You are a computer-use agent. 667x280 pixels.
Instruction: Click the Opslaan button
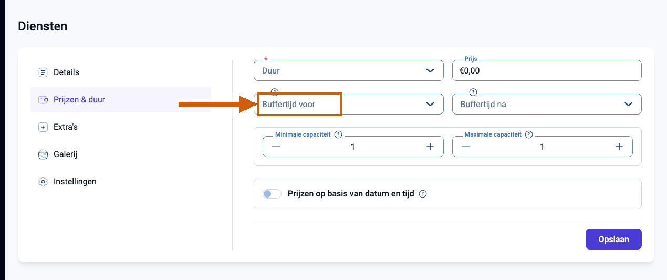pyautogui.click(x=613, y=239)
